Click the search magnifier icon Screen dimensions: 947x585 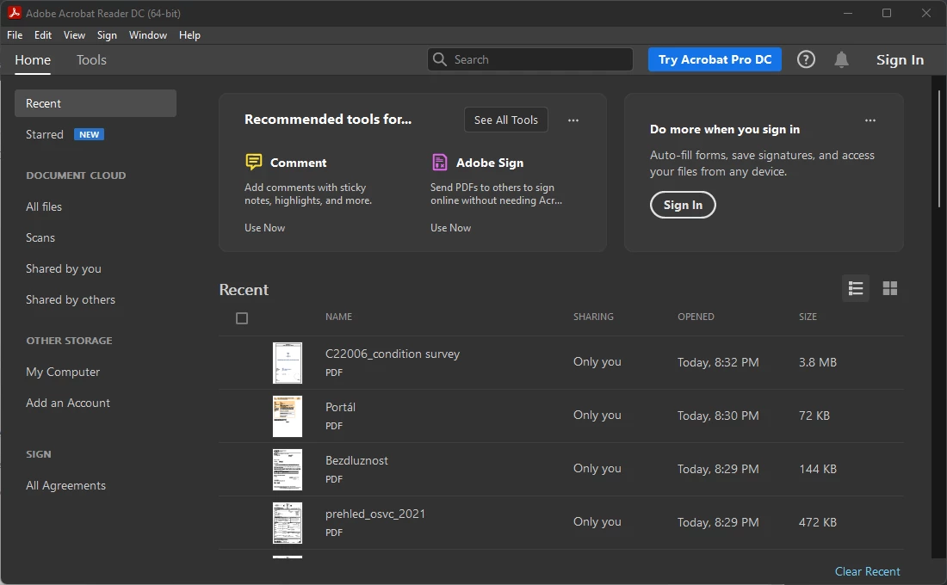(x=440, y=59)
